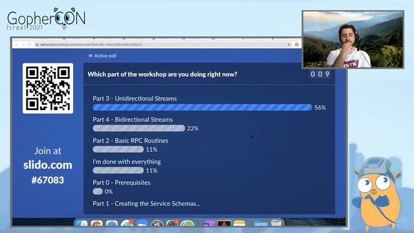Bookmark this page with the star icon

point(289,45)
